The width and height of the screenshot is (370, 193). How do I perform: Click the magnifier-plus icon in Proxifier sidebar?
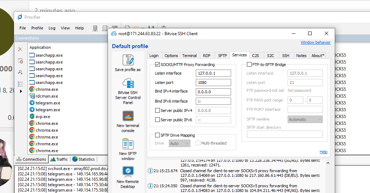[20, 72]
